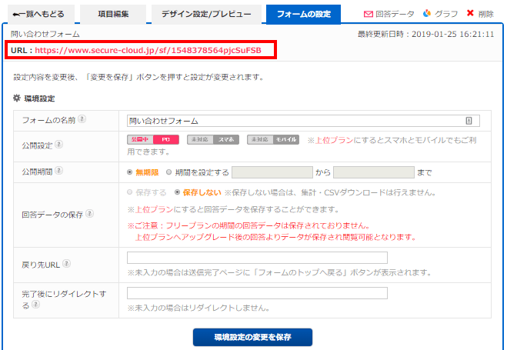Image resolution: width=507 pixels, height=350 pixels.
Task: Click the help icon beside フォームの名前
Action: click(x=82, y=119)
